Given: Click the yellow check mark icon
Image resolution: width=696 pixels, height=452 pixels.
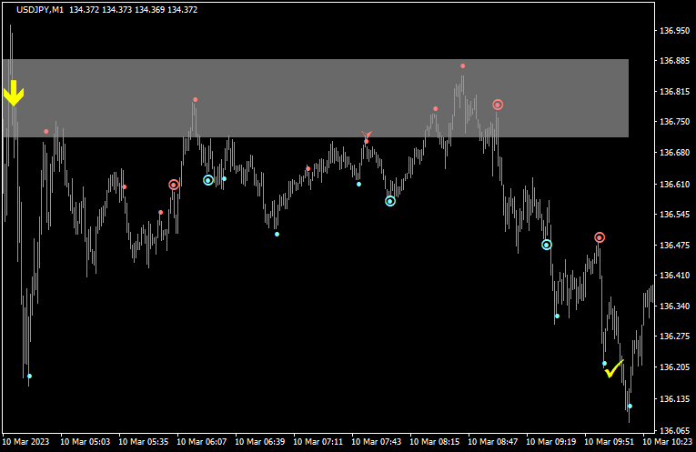Looking at the screenshot, I should 613,368.
